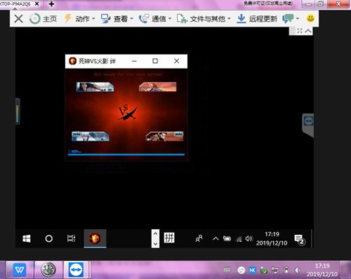Click the 死神VS火影 game window icon
The height and width of the screenshot is (279, 351).
click(72, 61)
